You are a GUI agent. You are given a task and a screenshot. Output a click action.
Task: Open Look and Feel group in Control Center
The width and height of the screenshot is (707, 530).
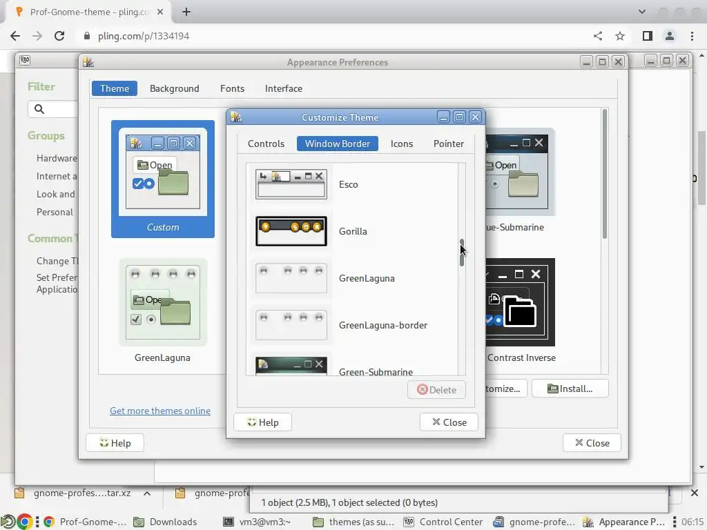pos(56,194)
